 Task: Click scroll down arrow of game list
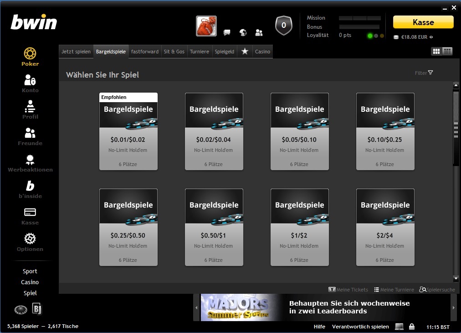pyautogui.click(x=456, y=278)
